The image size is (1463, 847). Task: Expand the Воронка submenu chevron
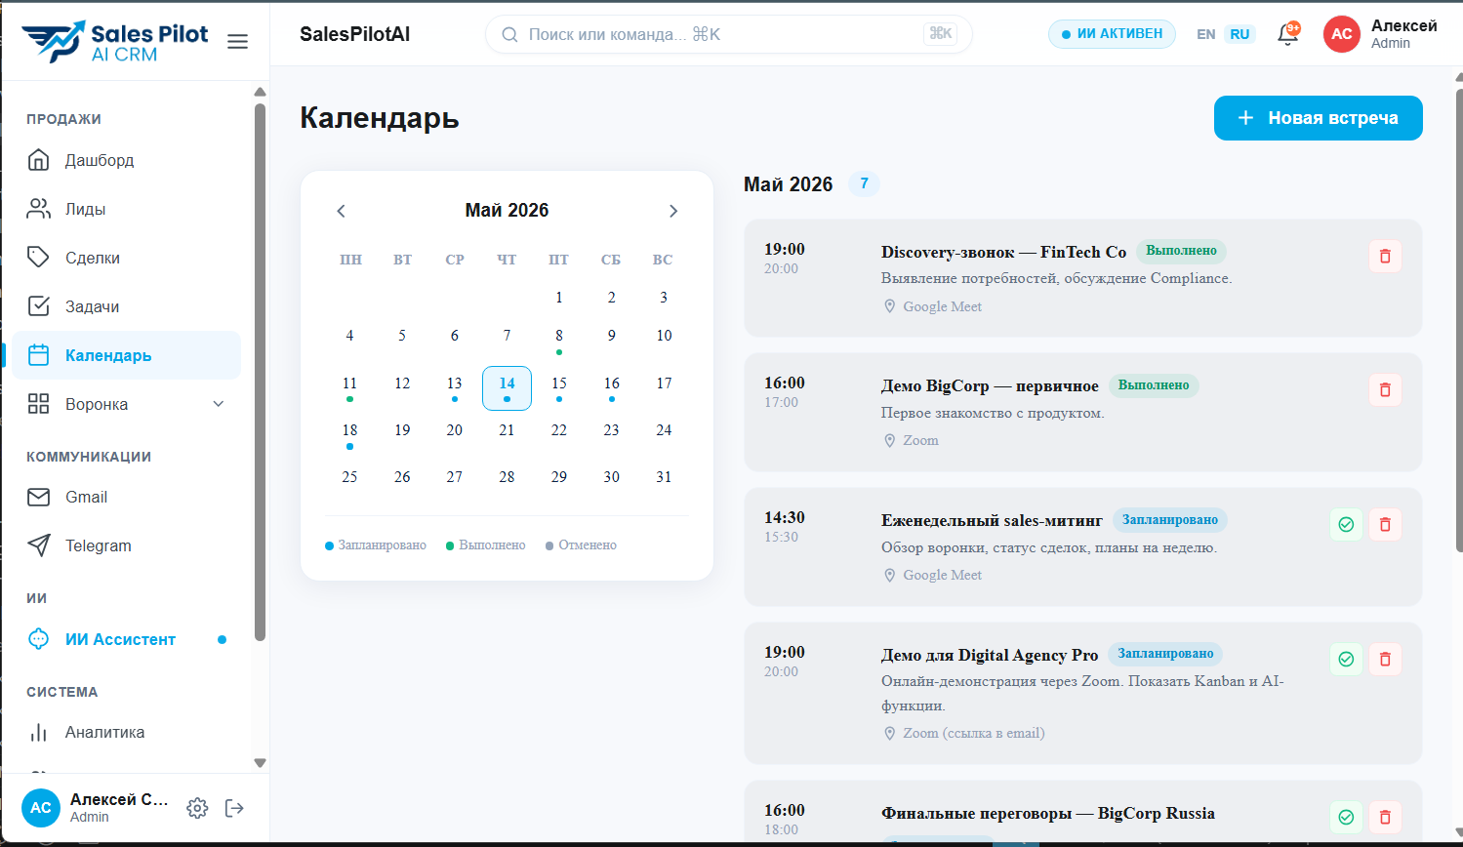[219, 404]
